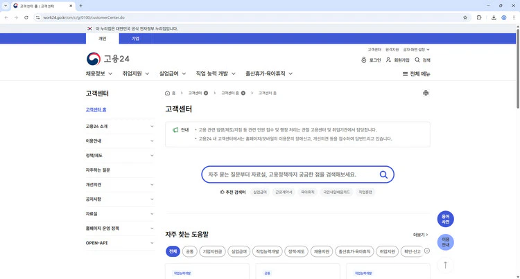
Task: Click the 로그인 lock icon
Action: tap(364, 60)
